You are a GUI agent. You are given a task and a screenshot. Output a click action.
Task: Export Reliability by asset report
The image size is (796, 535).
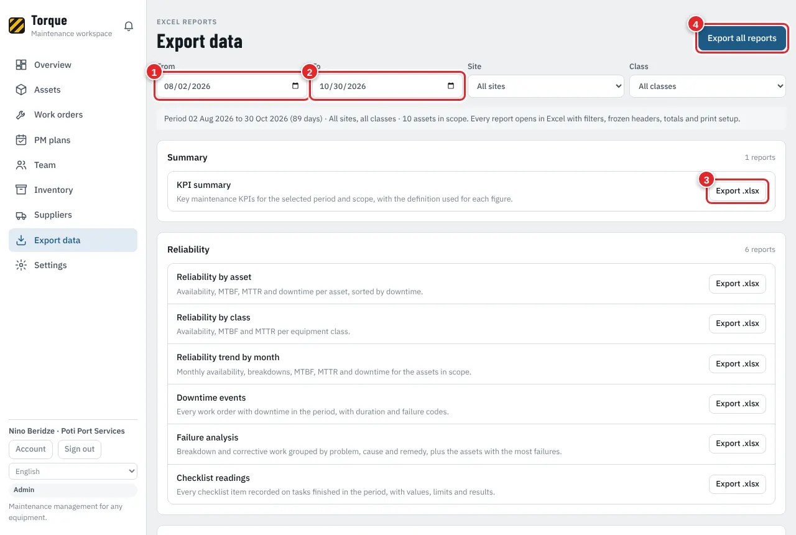pyautogui.click(x=738, y=284)
